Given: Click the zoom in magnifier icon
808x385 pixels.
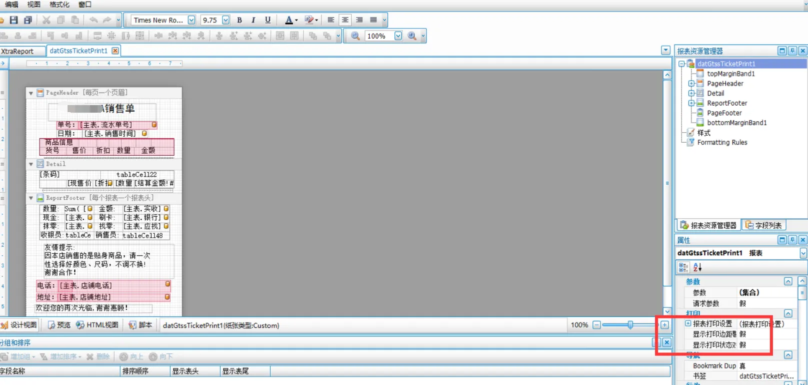Looking at the screenshot, I should pos(412,36).
